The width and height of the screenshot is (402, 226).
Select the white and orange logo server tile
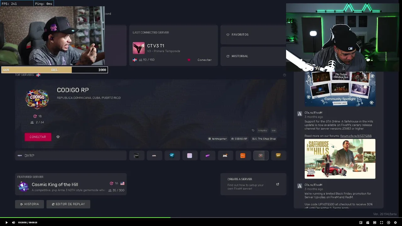point(225,156)
